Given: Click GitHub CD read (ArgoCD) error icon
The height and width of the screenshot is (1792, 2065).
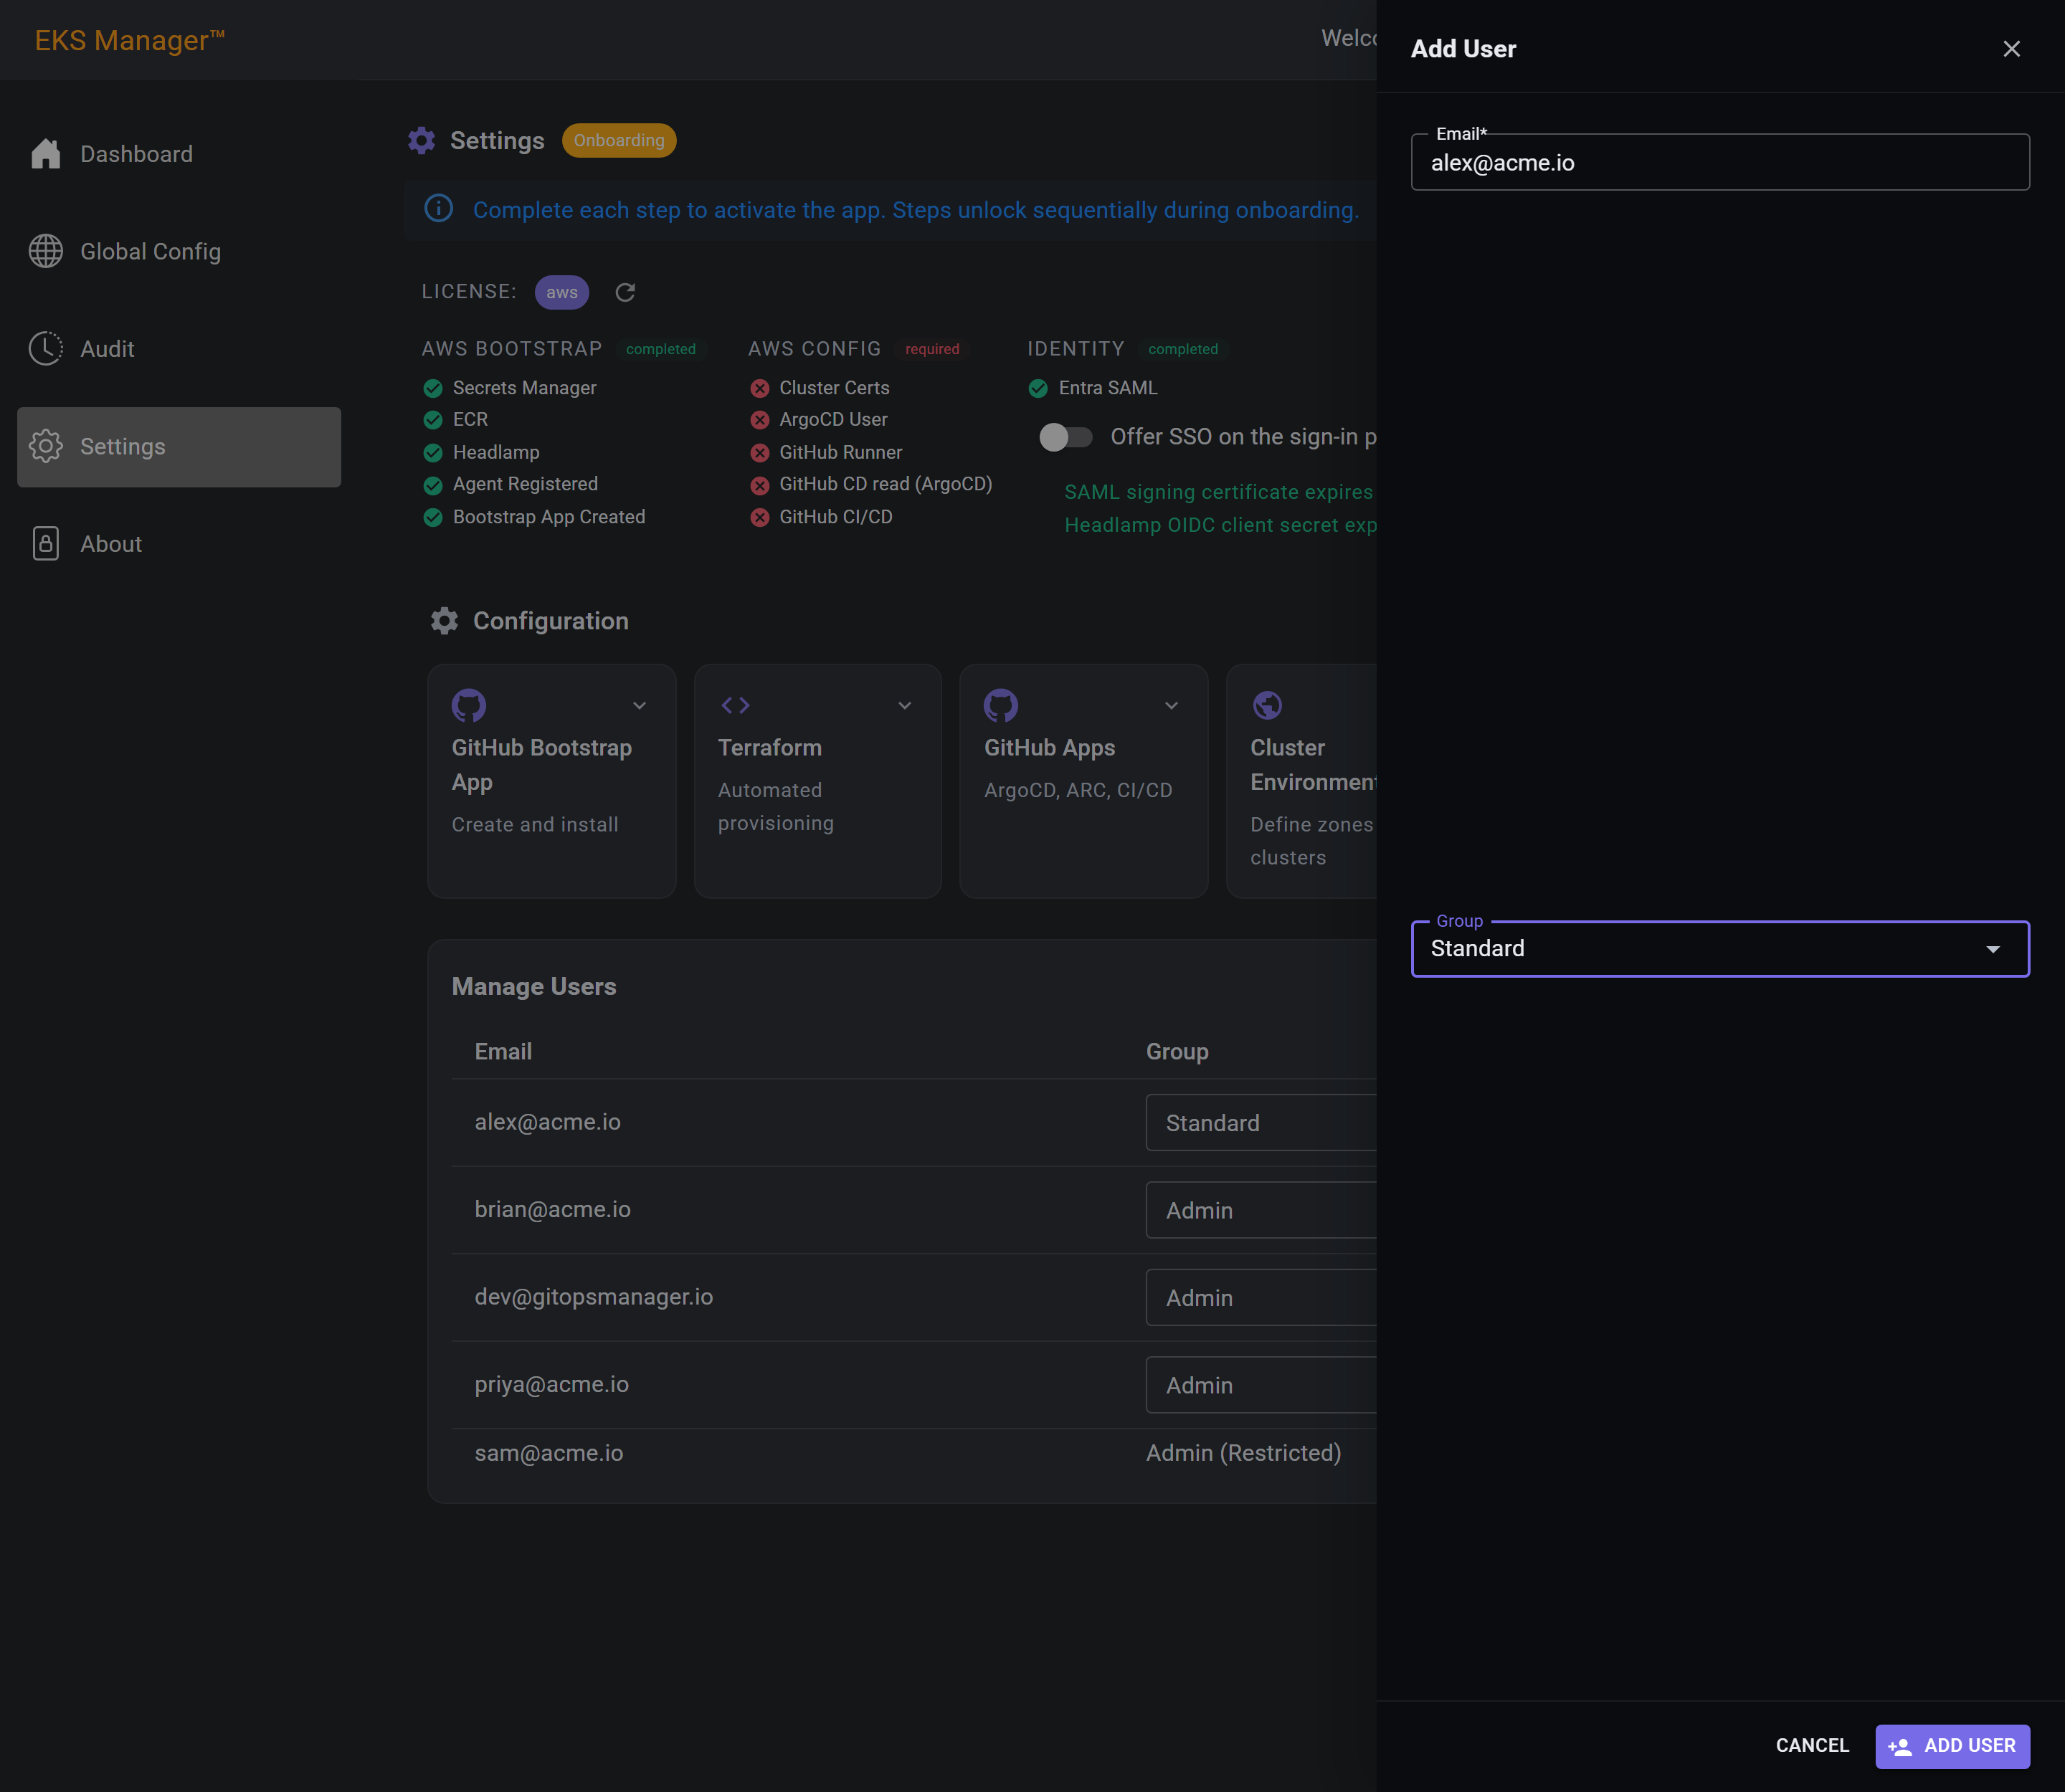Looking at the screenshot, I should 760,485.
